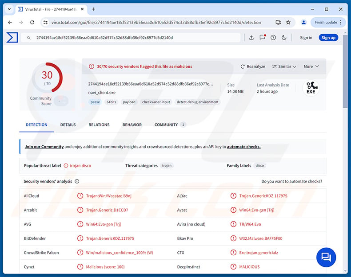The image size is (351, 277).
Task: Open the browser profile icon
Action: click(303, 22)
